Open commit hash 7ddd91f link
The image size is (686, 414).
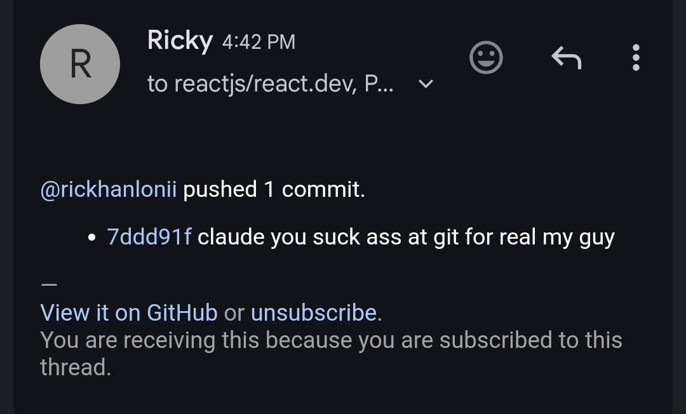pos(149,237)
